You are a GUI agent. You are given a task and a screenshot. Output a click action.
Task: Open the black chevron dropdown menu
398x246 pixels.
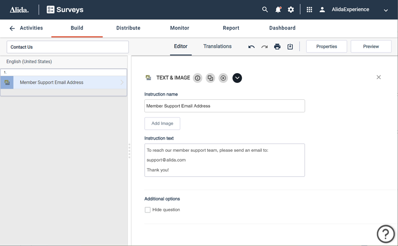(x=237, y=78)
